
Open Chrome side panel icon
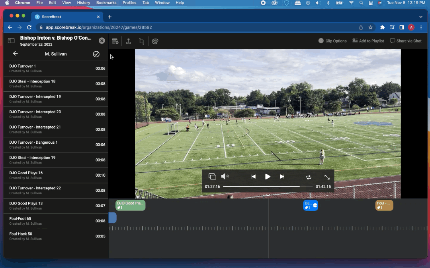tap(401, 27)
